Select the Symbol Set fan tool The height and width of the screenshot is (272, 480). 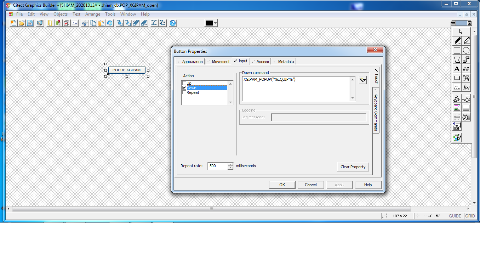click(466, 78)
